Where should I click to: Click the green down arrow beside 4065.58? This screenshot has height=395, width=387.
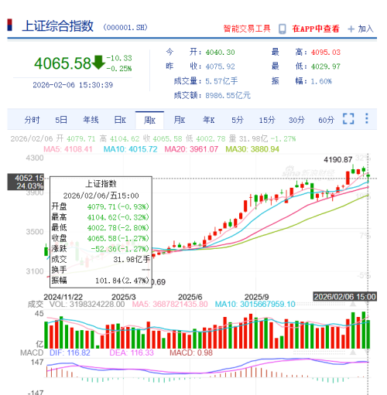98,63
